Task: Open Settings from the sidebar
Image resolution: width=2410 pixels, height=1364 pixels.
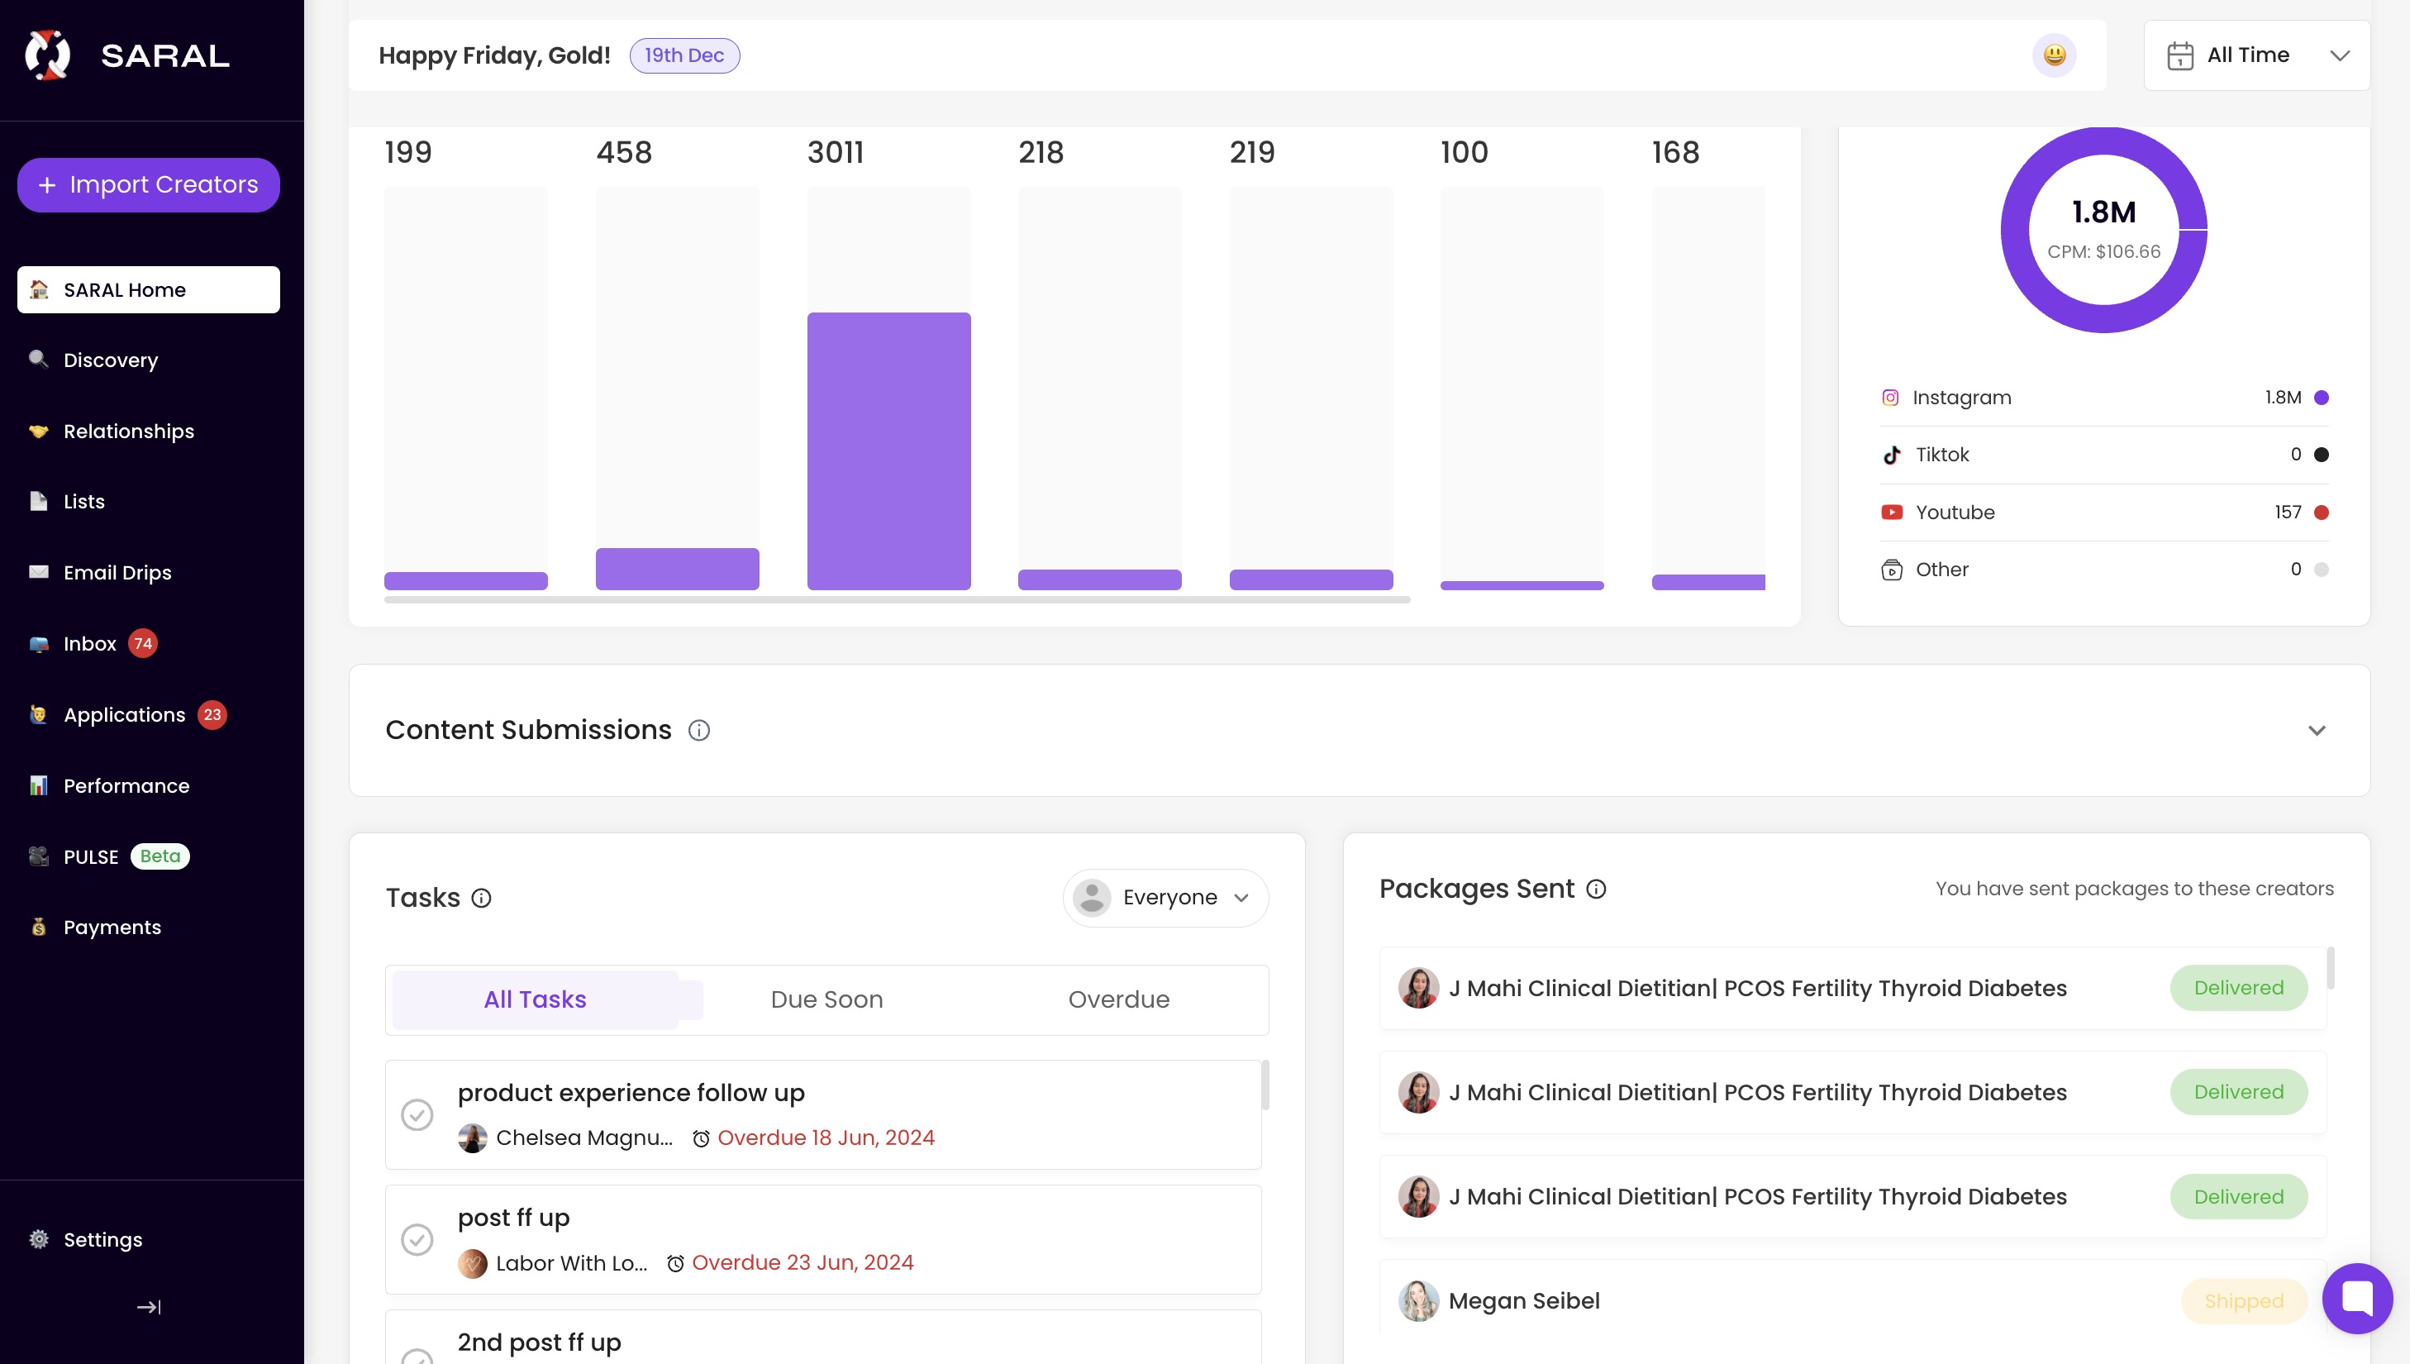Action: click(x=103, y=1238)
